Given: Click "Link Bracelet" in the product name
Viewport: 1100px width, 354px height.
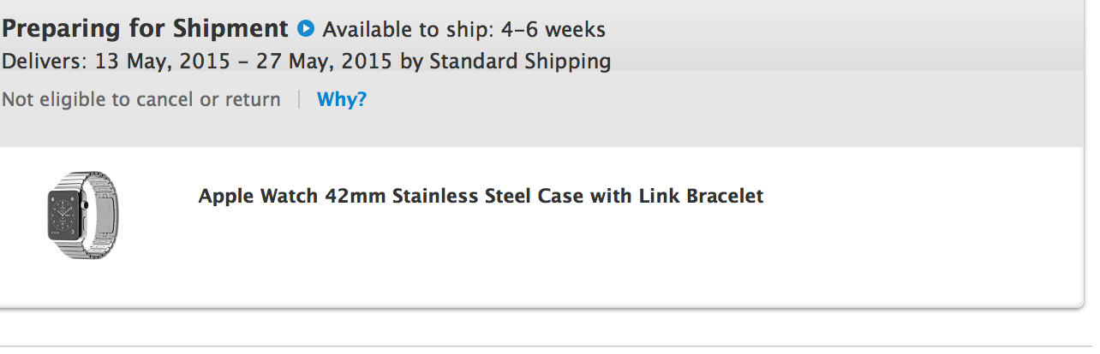Looking at the screenshot, I should (701, 196).
